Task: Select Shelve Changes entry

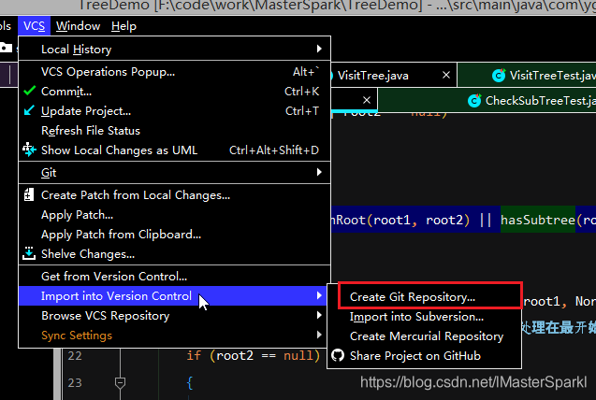Action: (174, 254)
